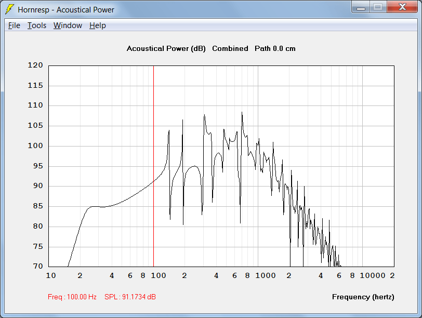
Task: Click the 'Path 0.0 cm' label
Action: tap(275, 49)
